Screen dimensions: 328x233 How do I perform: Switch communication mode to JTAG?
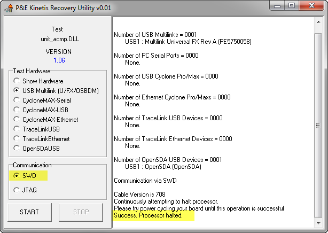point(18,190)
